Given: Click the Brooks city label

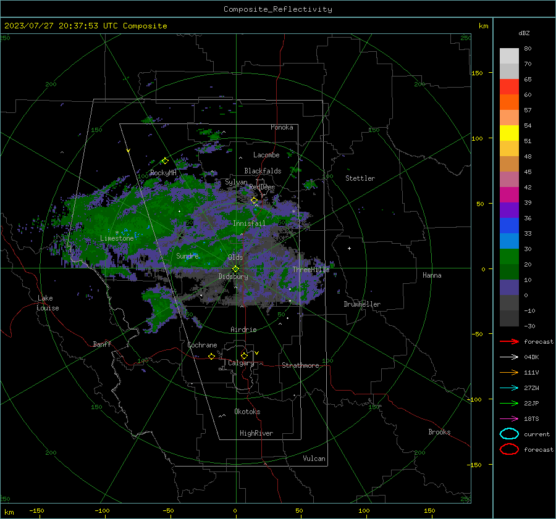Looking at the screenshot, I should click(439, 432).
